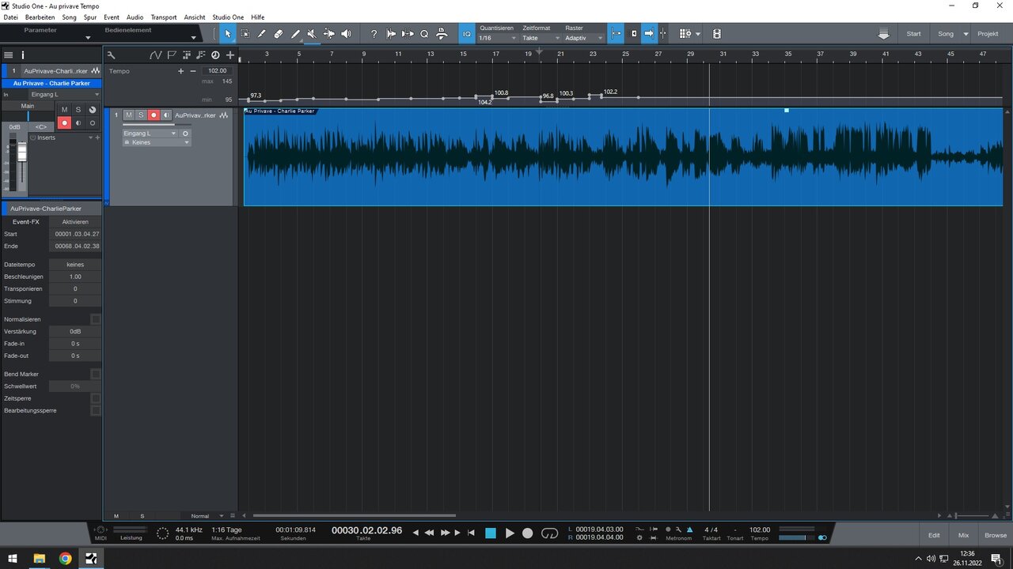The image size is (1013, 569).
Task: Open the Quantisieren 1/16 dropdown
Action: pos(498,38)
